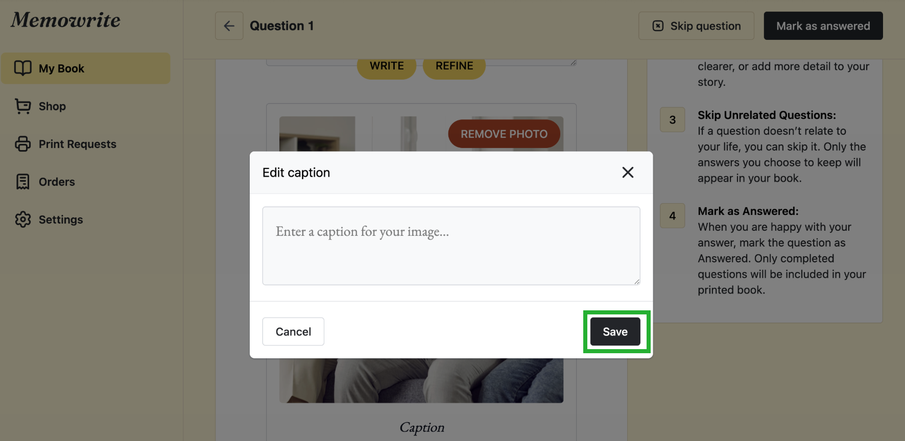Screen dimensions: 905x441
Task: Click the Shop cart icon
Action: 23,106
